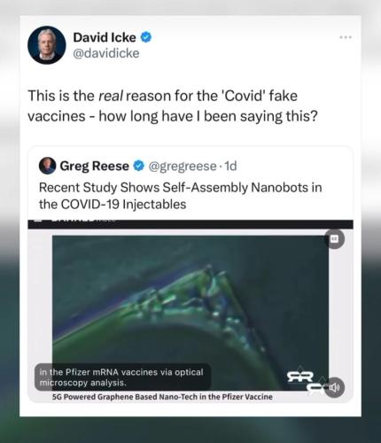The image size is (381, 443).
Task: Open the three-dot tweet options menu
Action: tap(346, 37)
